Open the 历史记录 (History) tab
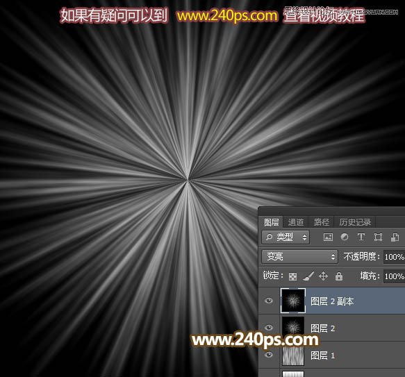 (x=355, y=222)
